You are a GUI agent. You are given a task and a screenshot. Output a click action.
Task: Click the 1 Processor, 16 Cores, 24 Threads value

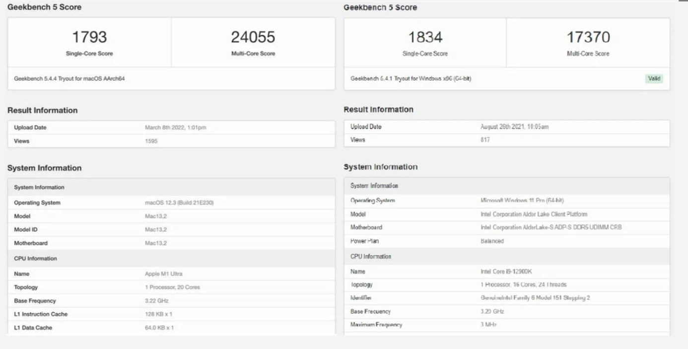pyautogui.click(x=523, y=285)
